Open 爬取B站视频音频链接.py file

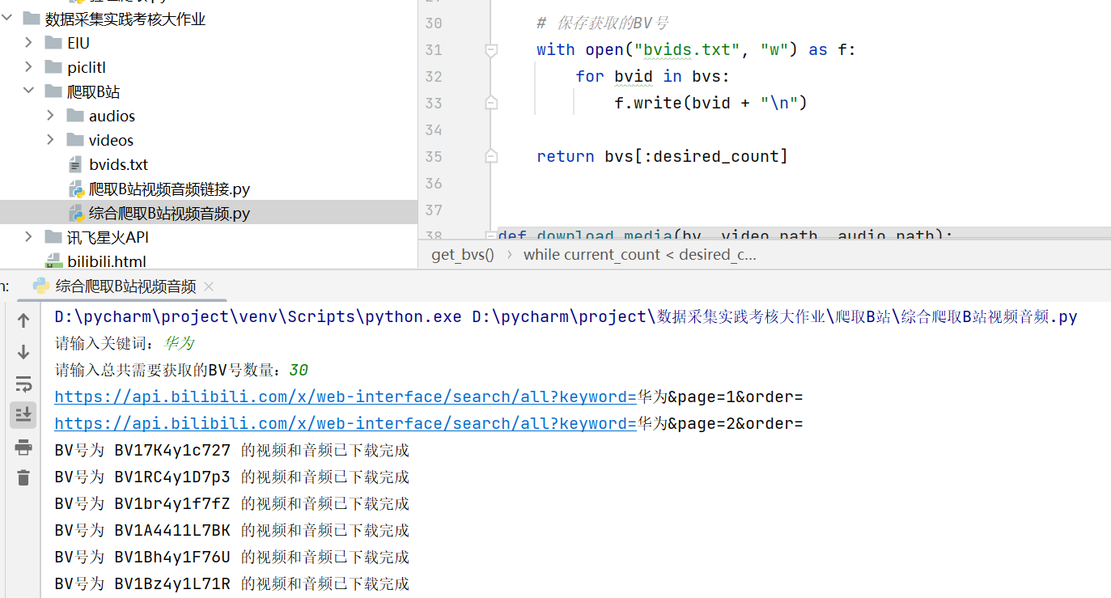pyautogui.click(x=169, y=189)
